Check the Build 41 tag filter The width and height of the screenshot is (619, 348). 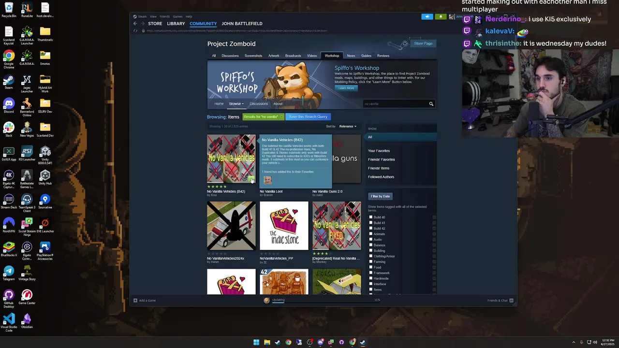click(371, 223)
